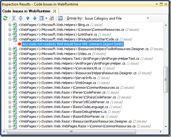Expand the Bing.cs tree node
This screenshot has height=137, width=171.
point(10,25)
